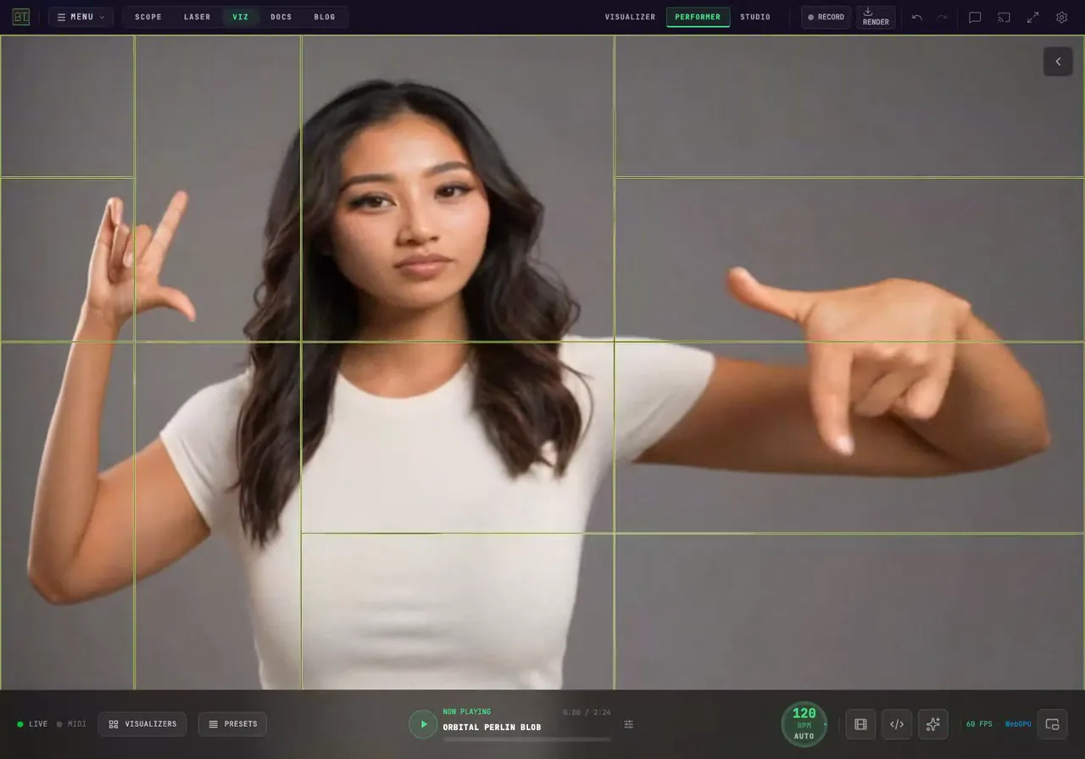Open the film strip icon button

pos(860,724)
